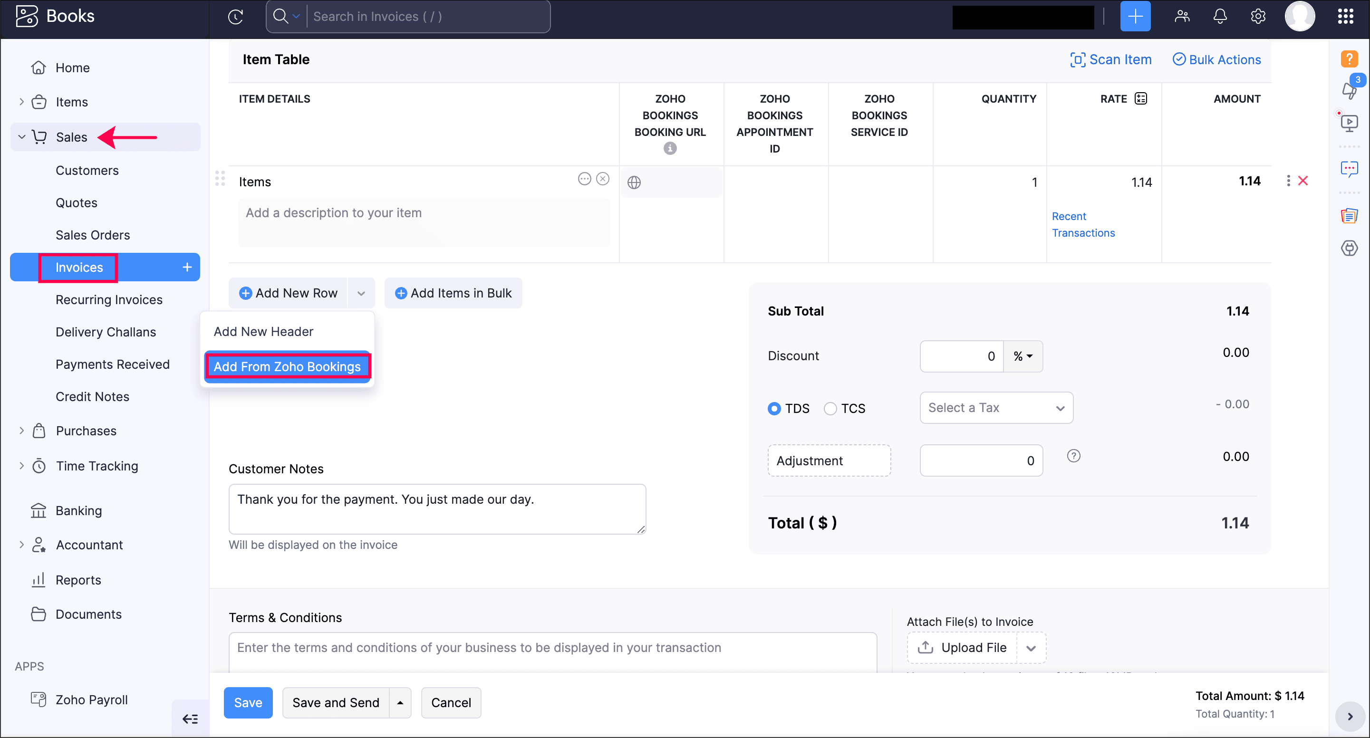Choose Add New Header option
This screenshot has width=1370, height=738.
263,331
